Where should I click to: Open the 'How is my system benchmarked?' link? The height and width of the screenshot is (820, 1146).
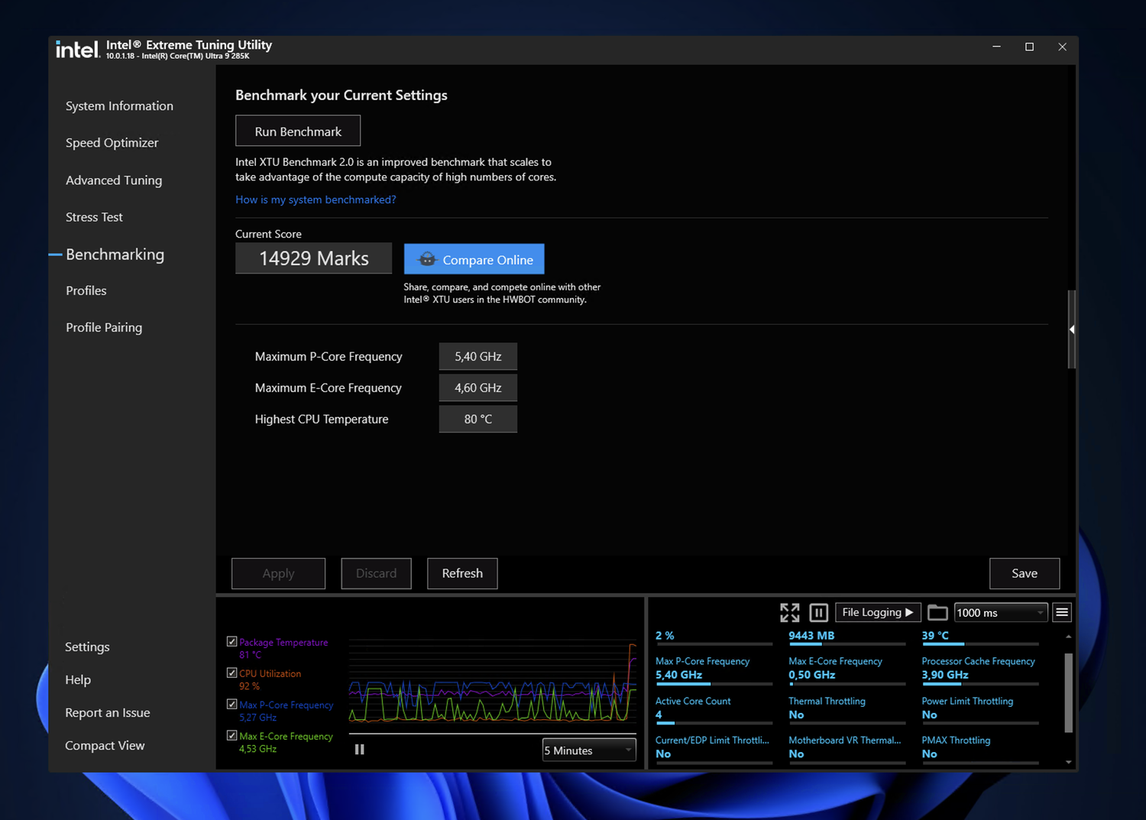[316, 199]
